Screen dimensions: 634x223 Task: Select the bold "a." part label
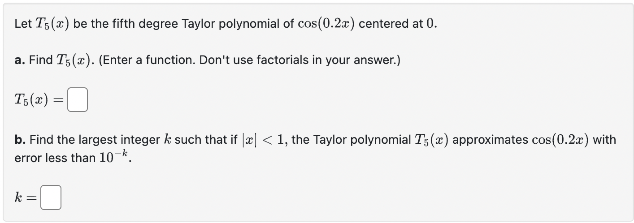tap(20, 60)
